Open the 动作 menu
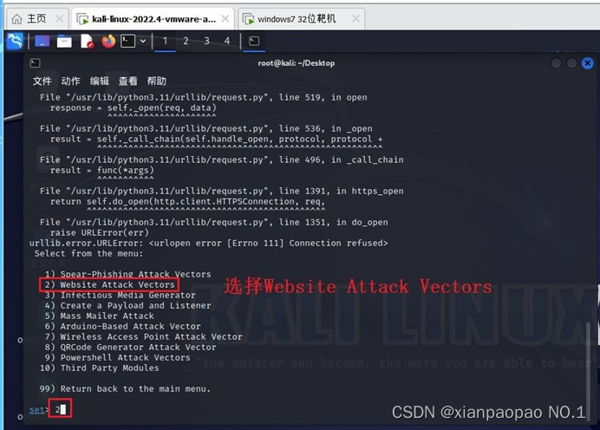 click(71, 81)
